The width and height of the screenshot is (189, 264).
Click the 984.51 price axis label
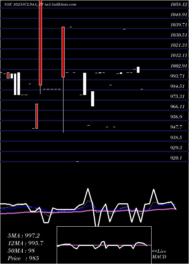pyautogui.click(x=177, y=86)
